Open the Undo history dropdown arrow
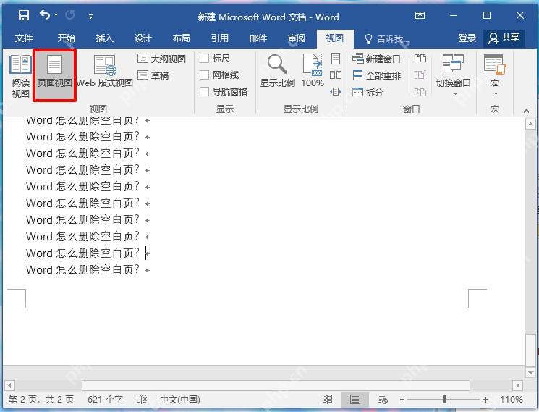The height and width of the screenshot is (412, 539). 56,15
